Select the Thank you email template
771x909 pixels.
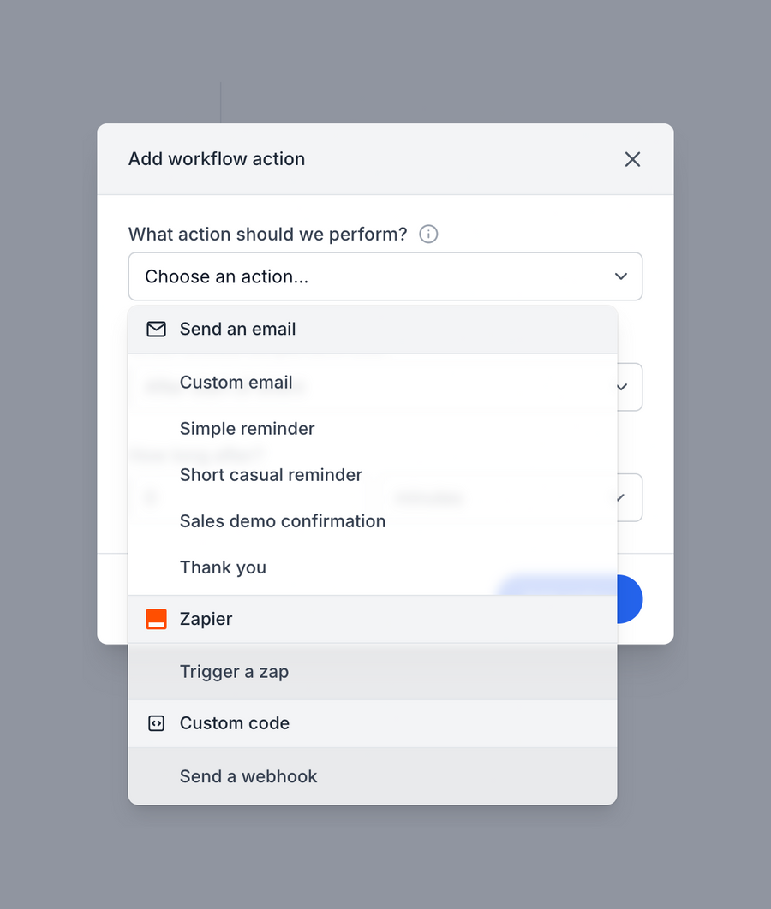(223, 567)
